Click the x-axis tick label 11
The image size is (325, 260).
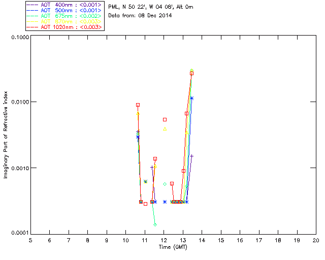click(x=145, y=240)
